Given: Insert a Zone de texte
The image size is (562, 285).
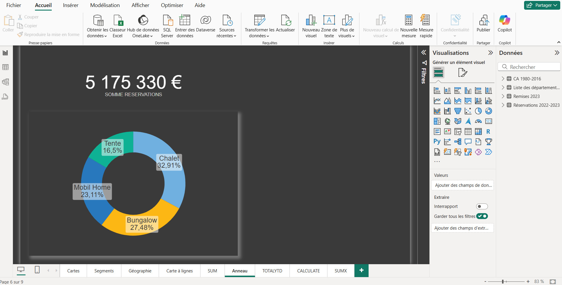Looking at the screenshot, I should point(329,26).
